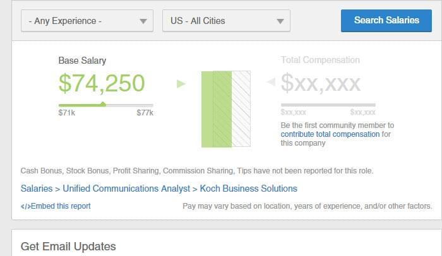The width and height of the screenshot is (442, 256).
Task: Click the green right-pointing arrow near Base Salary
Action: pyautogui.click(x=181, y=84)
